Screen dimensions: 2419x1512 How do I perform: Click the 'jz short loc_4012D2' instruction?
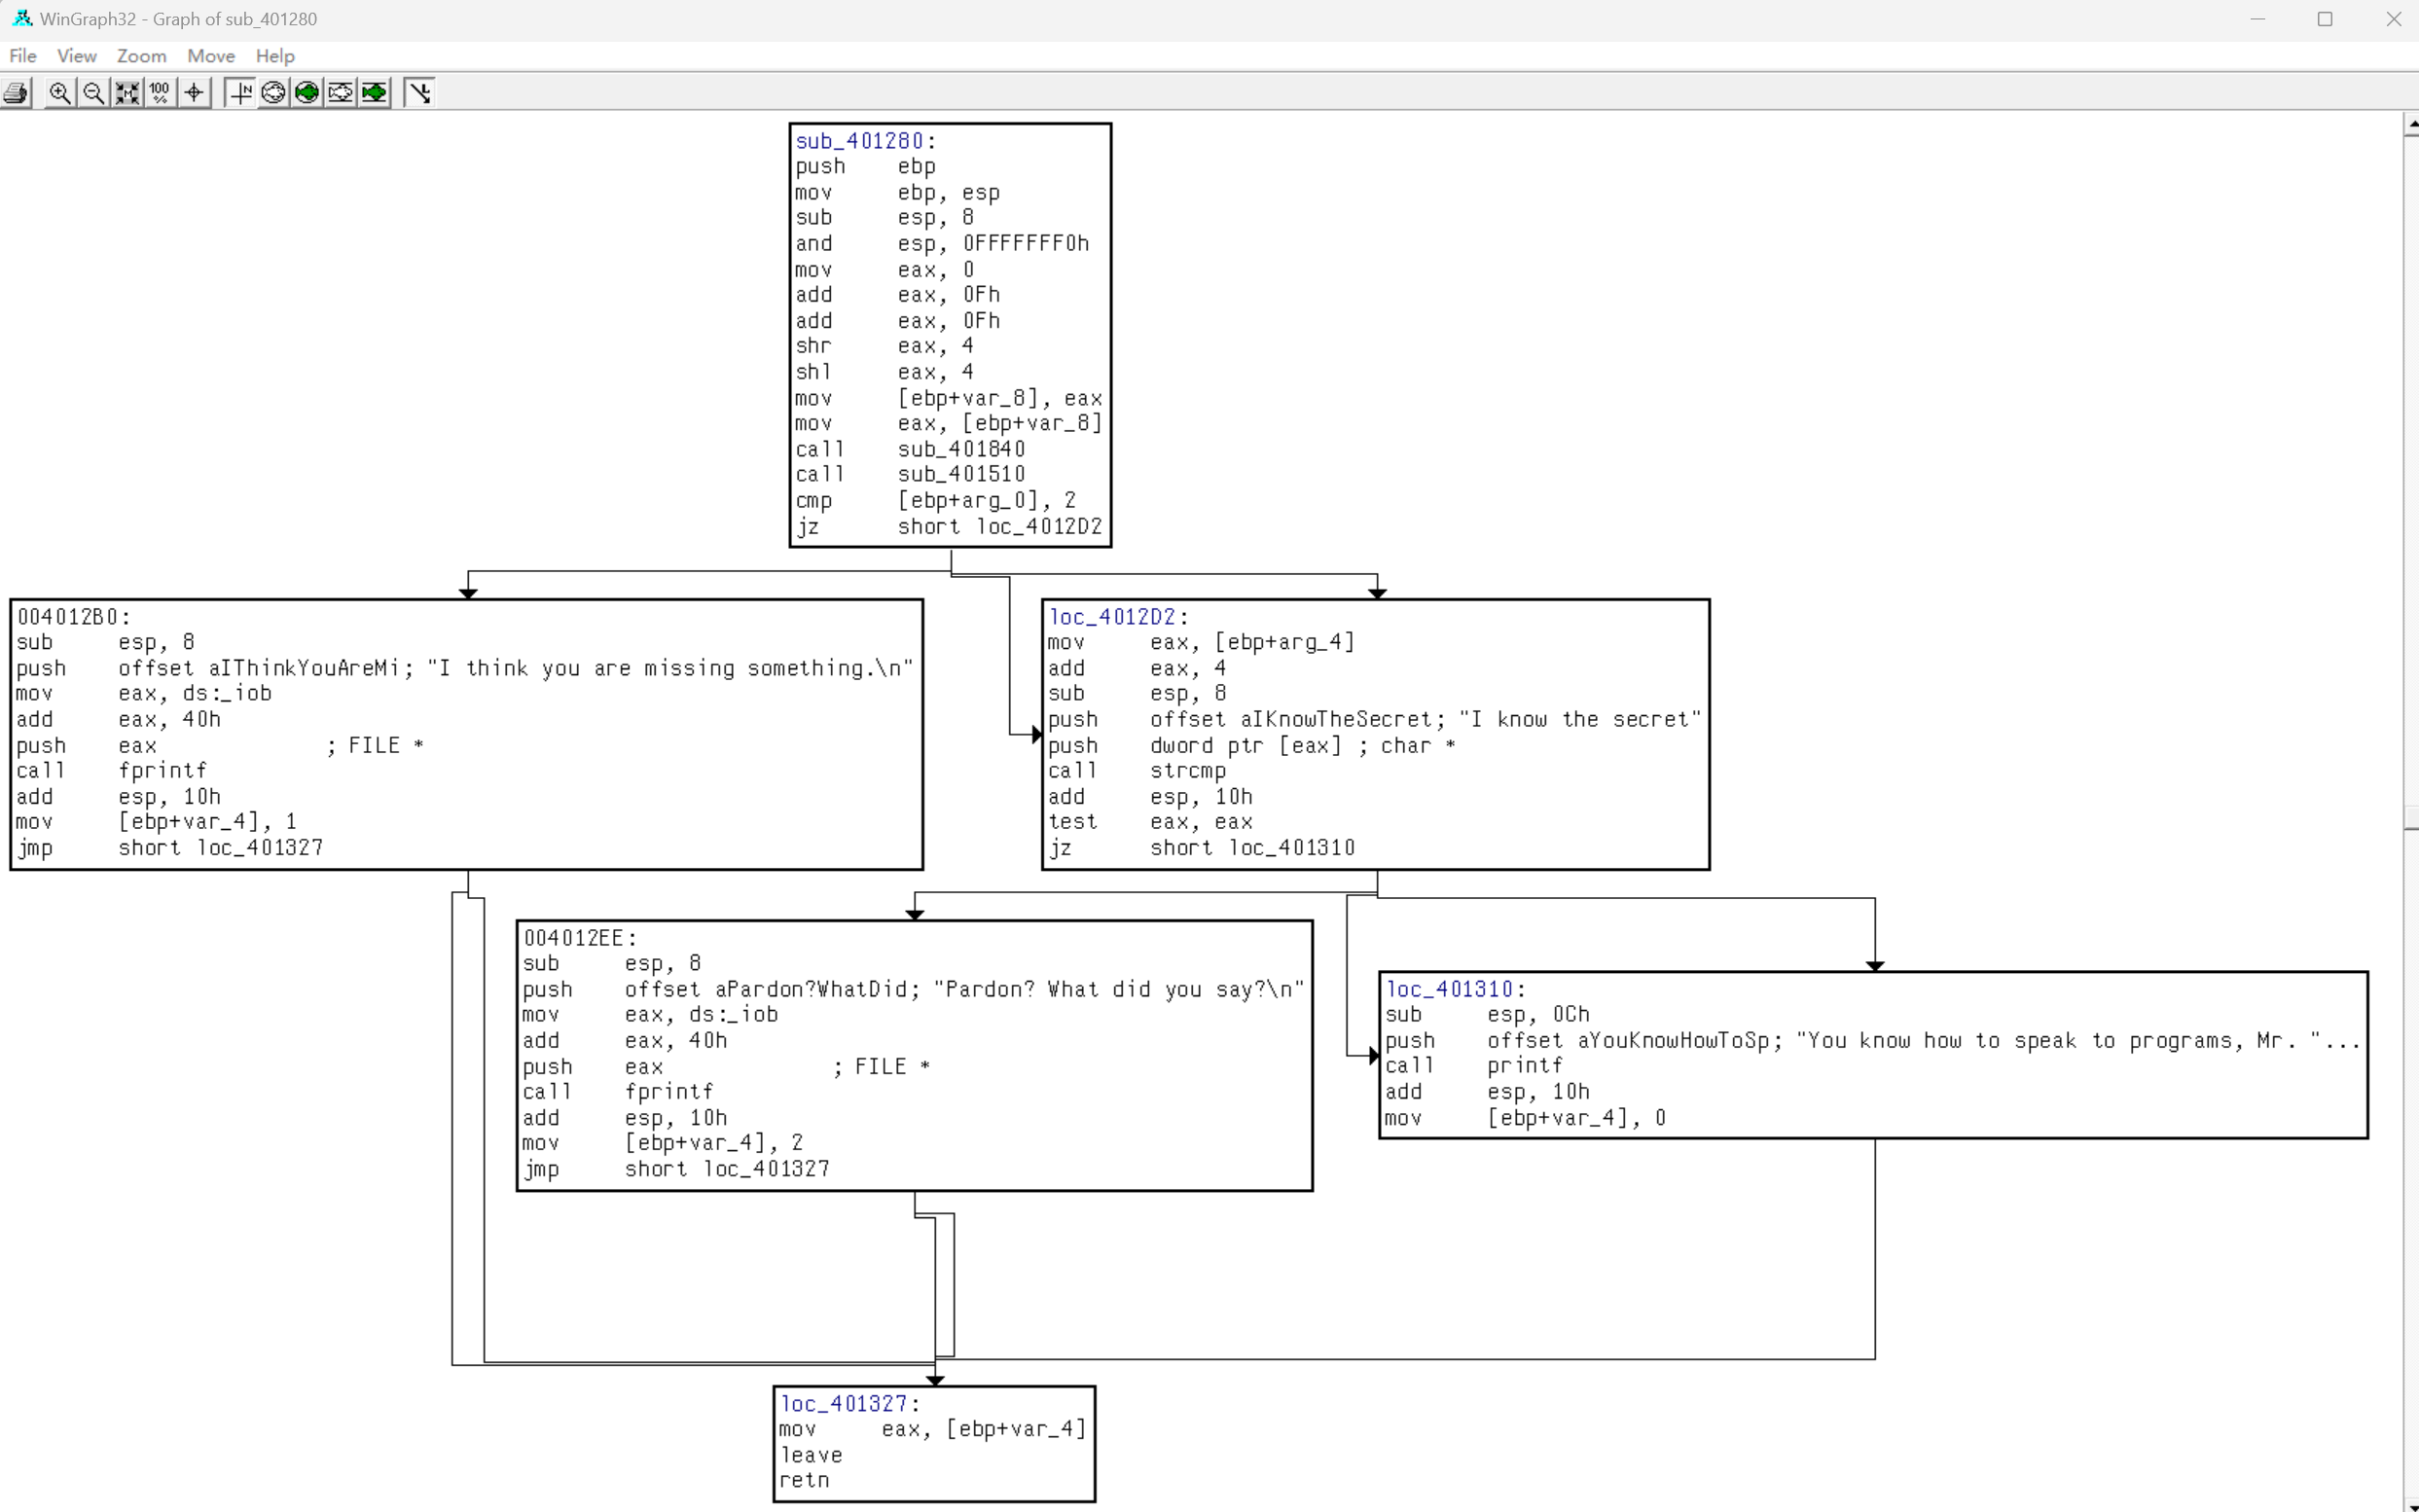[949, 526]
